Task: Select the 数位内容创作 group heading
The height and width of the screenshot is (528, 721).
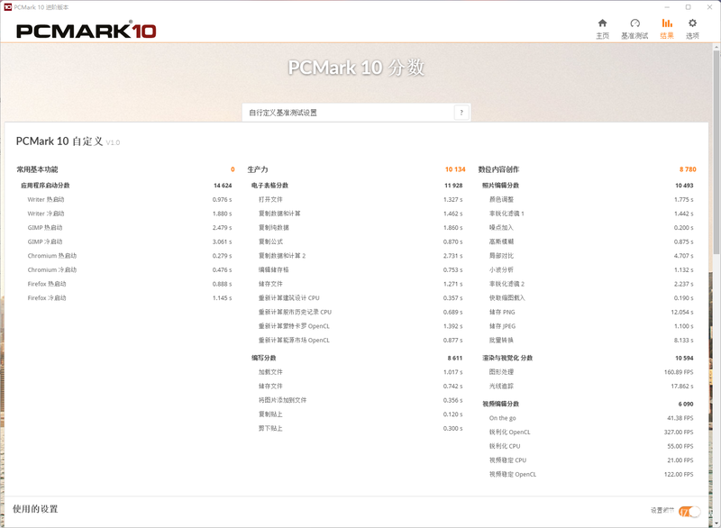Action: [498, 169]
